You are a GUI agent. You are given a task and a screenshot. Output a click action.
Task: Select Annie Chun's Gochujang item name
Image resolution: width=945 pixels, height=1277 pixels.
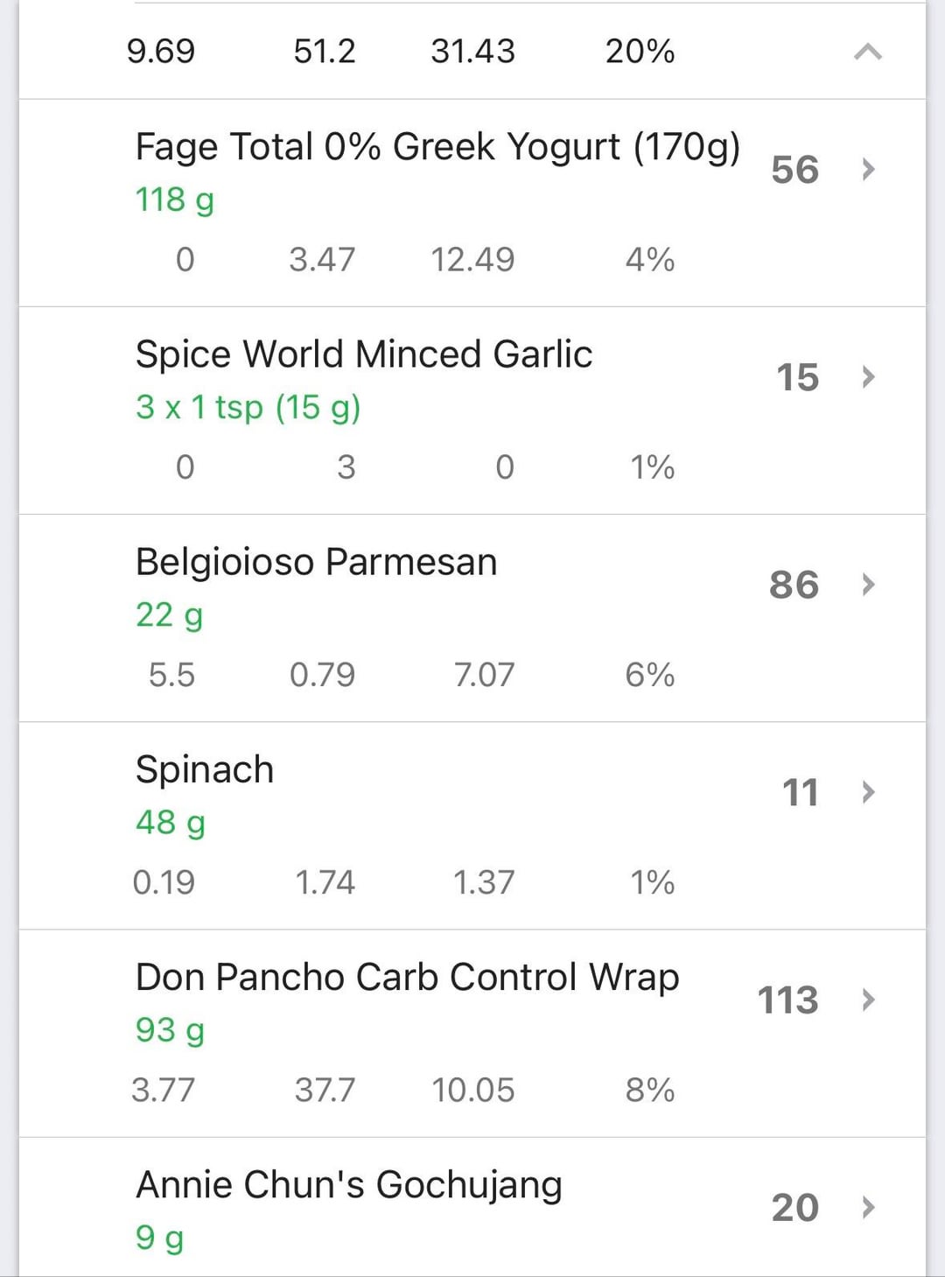click(348, 1185)
